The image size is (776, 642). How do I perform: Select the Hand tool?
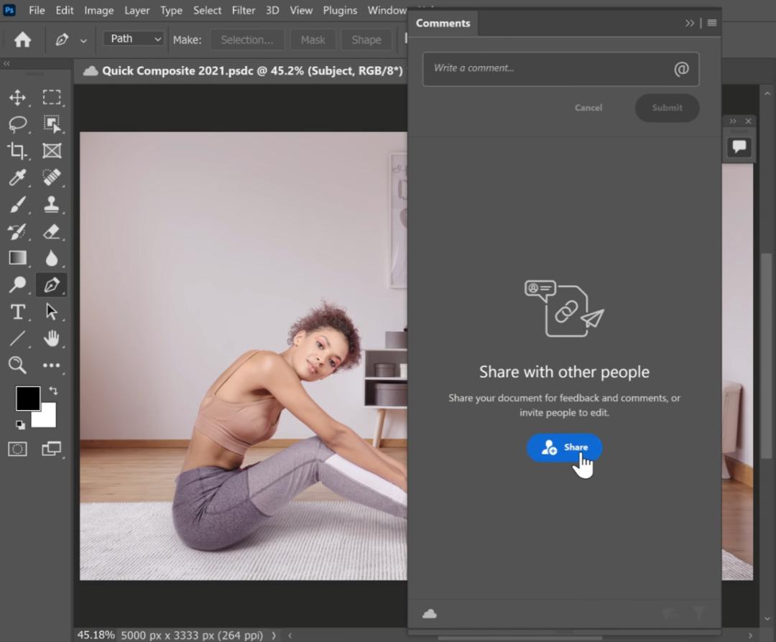point(51,338)
